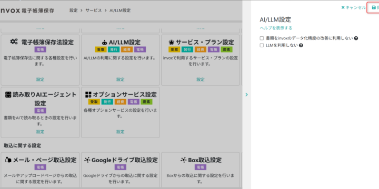Viewport: 379px width, 189px height.
Task: Click the save button at top right
Action: click(x=373, y=7)
